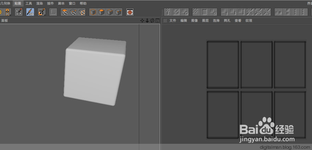The height and width of the screenshot is (150, 312).
Task: Click the UV toolbar square with up-down arrow icon
Action: click(x=242, y=12)
